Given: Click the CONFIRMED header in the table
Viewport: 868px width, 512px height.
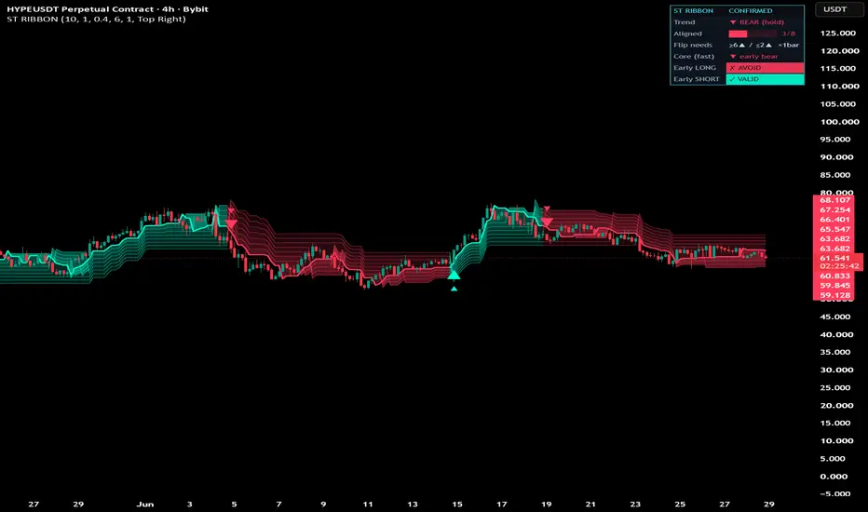Looking at the screenshot, I should coord(750,10).
